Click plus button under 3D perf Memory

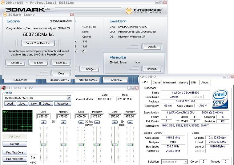(130, 122)
